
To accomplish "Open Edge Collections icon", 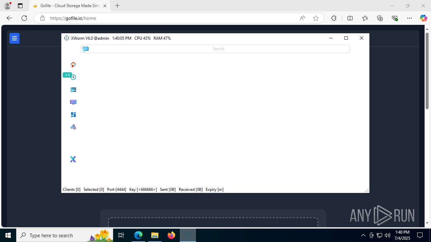I will tap(380, 18).
